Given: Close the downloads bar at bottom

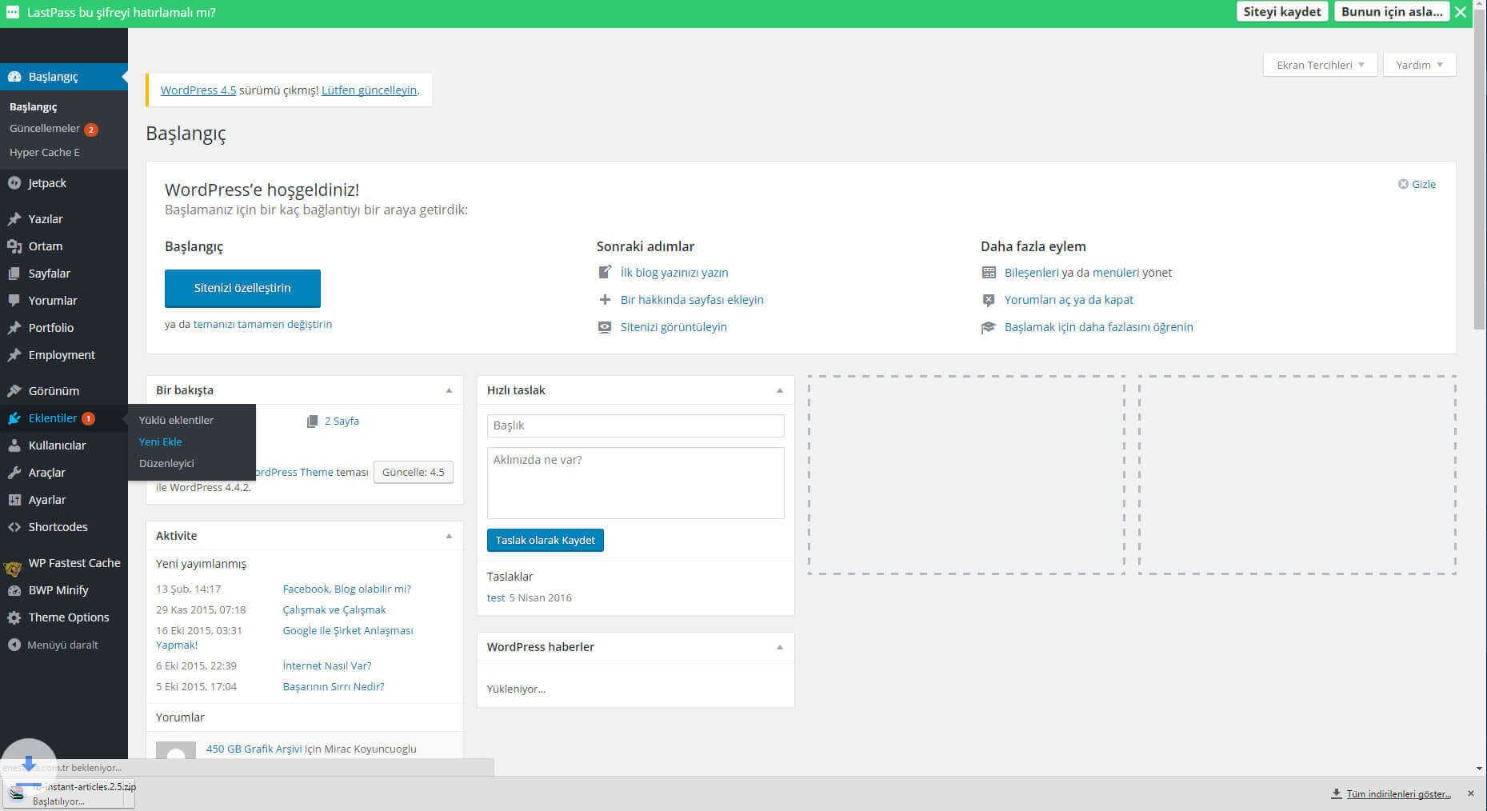Looking at the screenshot, I should pos(1470,793).
